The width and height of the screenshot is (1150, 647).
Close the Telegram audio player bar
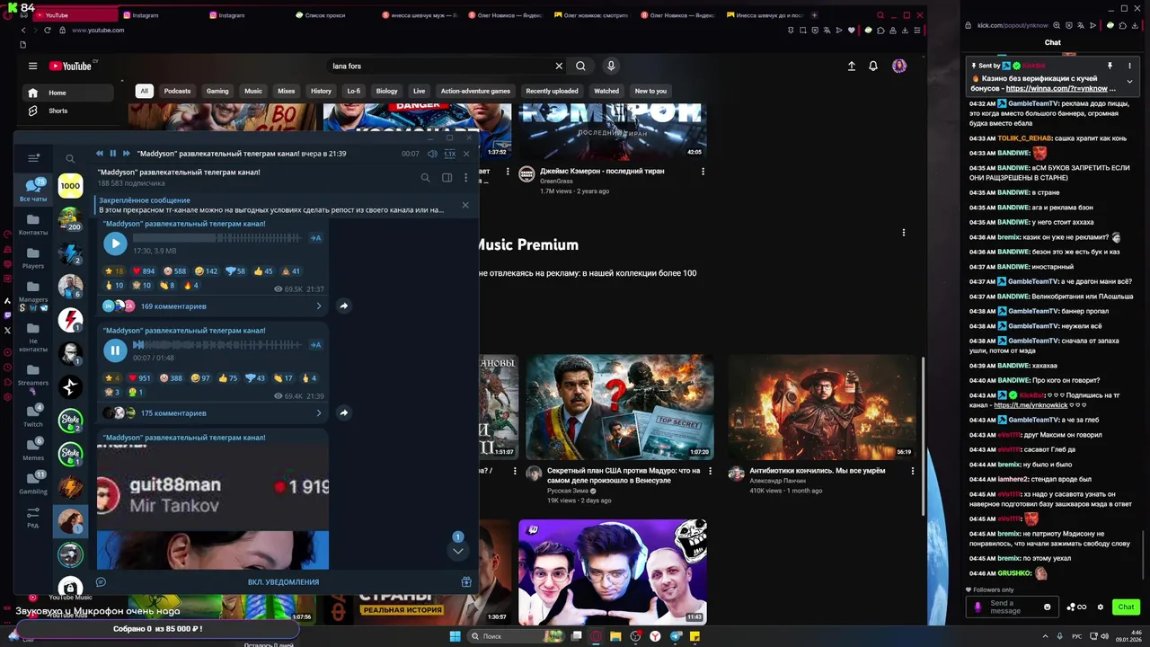tap(466, 154)
